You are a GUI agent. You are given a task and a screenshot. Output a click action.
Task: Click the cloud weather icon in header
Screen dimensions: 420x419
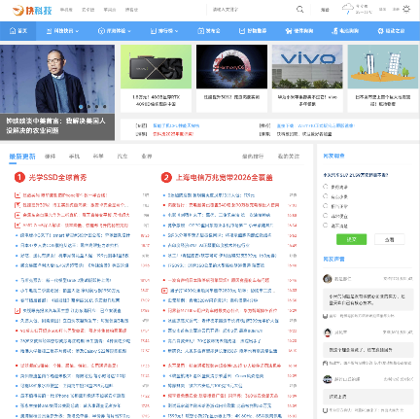click(347, 9)
